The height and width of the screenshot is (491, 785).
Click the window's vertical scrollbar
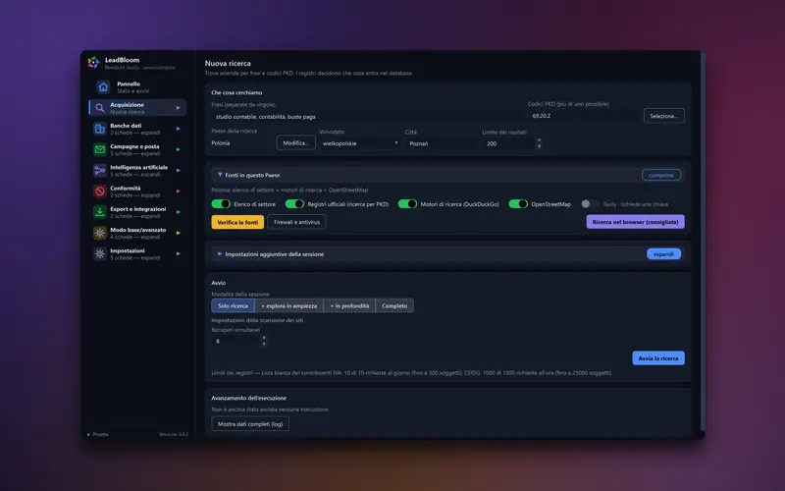pos(703,241)
